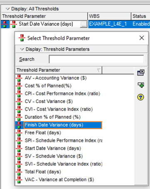Click the icon beside VAC - Variance at Completion
This screenshot has height=189, width=150.
(x=19, y=180)
